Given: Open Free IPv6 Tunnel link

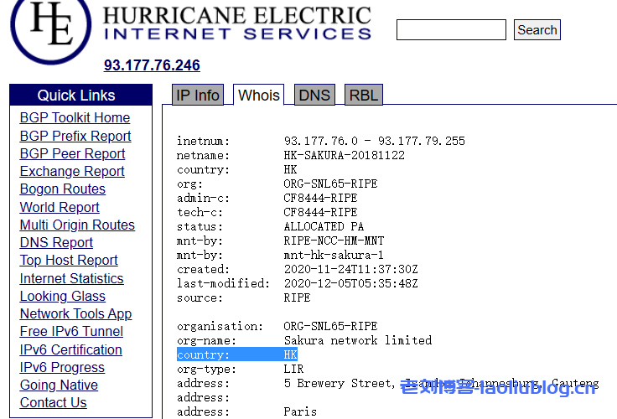Looking at the screenshot, I should [x=71, y=331].
